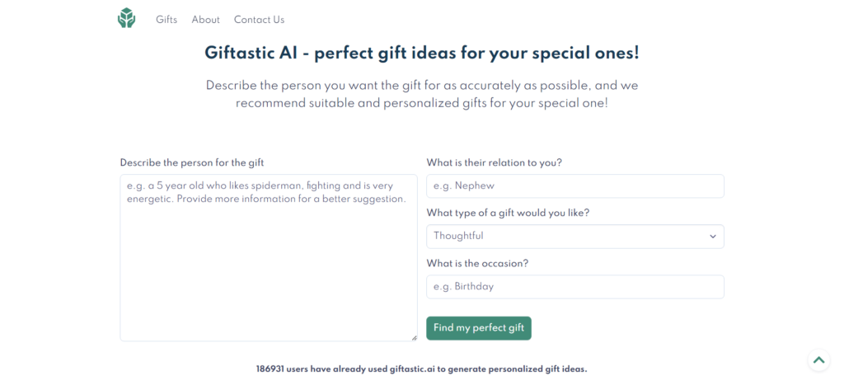Click the occasion field showing 'e.g. Birthday'
Image resolution: width=844 pixels, height=385 pixels.
pyautogui.click(x=574, y=287)
